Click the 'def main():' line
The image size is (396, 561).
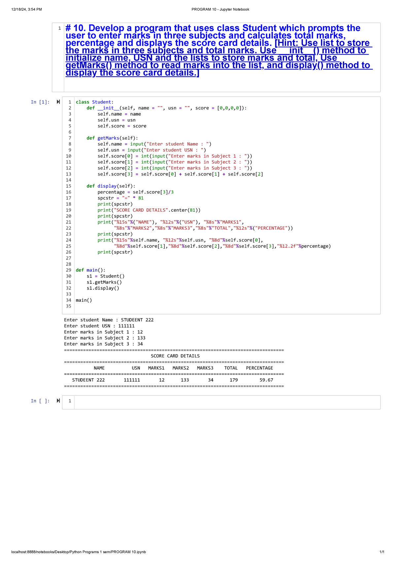90,270
